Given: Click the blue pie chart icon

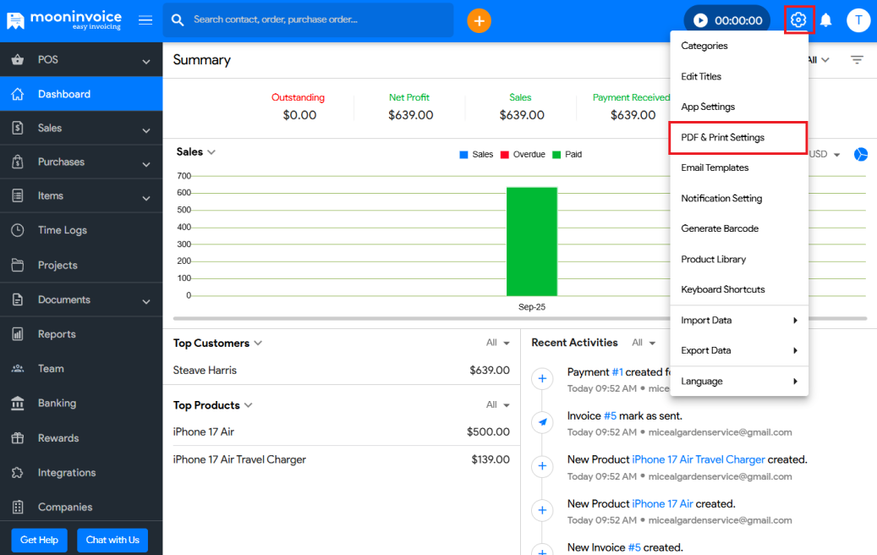Looking at the screenshot, I should 860,154.
